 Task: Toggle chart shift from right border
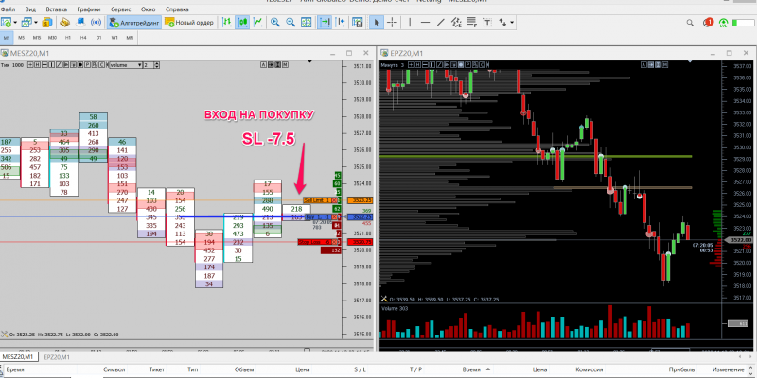coord(341,22)
